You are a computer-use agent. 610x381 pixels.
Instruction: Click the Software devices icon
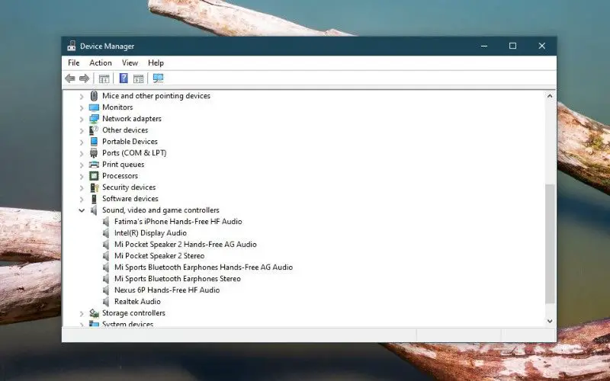(x=94, y=199)
